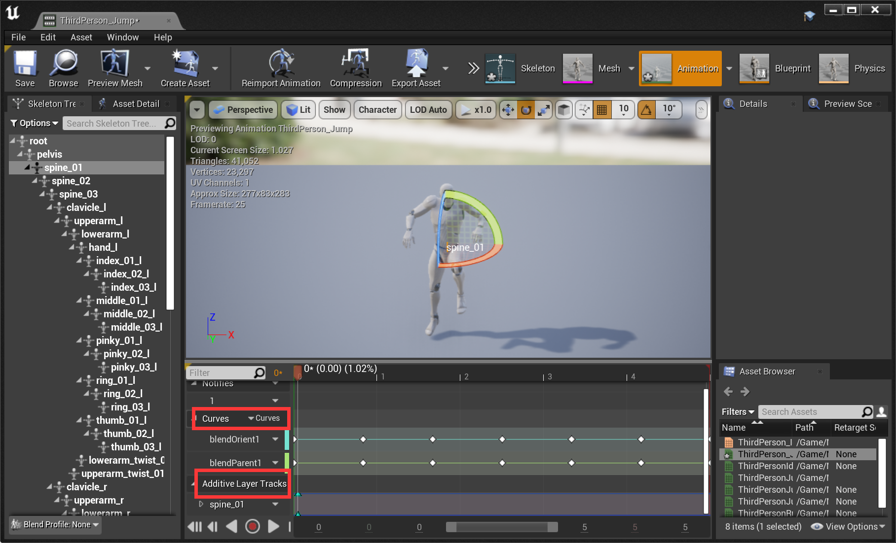
Task: Switch to the Preview Scene tab
Action: click(847, 104)
